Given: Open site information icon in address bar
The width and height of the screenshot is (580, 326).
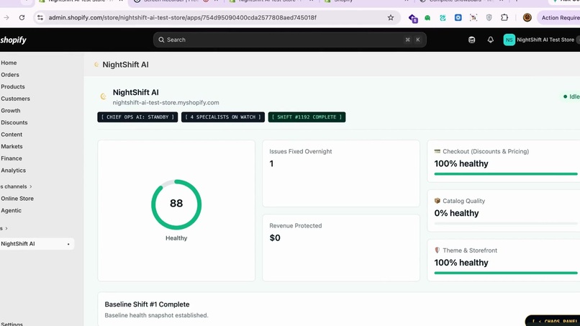Looking at the screenshot, I should coord(40,17).
